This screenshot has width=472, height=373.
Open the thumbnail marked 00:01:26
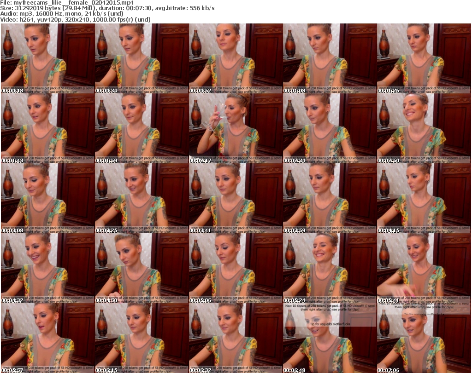click(x=424, y=58)
